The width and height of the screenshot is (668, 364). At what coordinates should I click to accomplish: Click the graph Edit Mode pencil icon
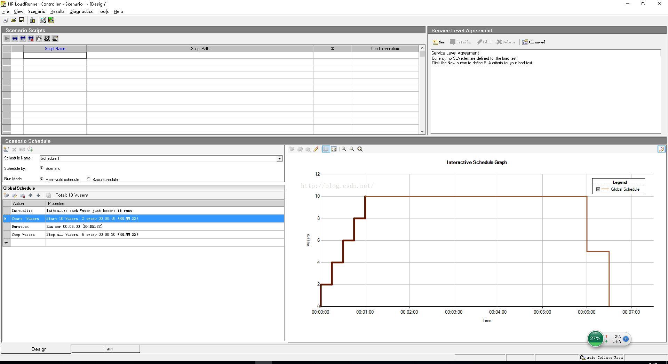[316, 149]
